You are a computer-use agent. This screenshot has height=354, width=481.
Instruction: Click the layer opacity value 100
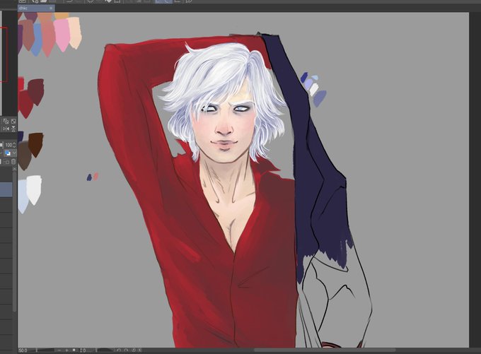click(x=8, y=145)
